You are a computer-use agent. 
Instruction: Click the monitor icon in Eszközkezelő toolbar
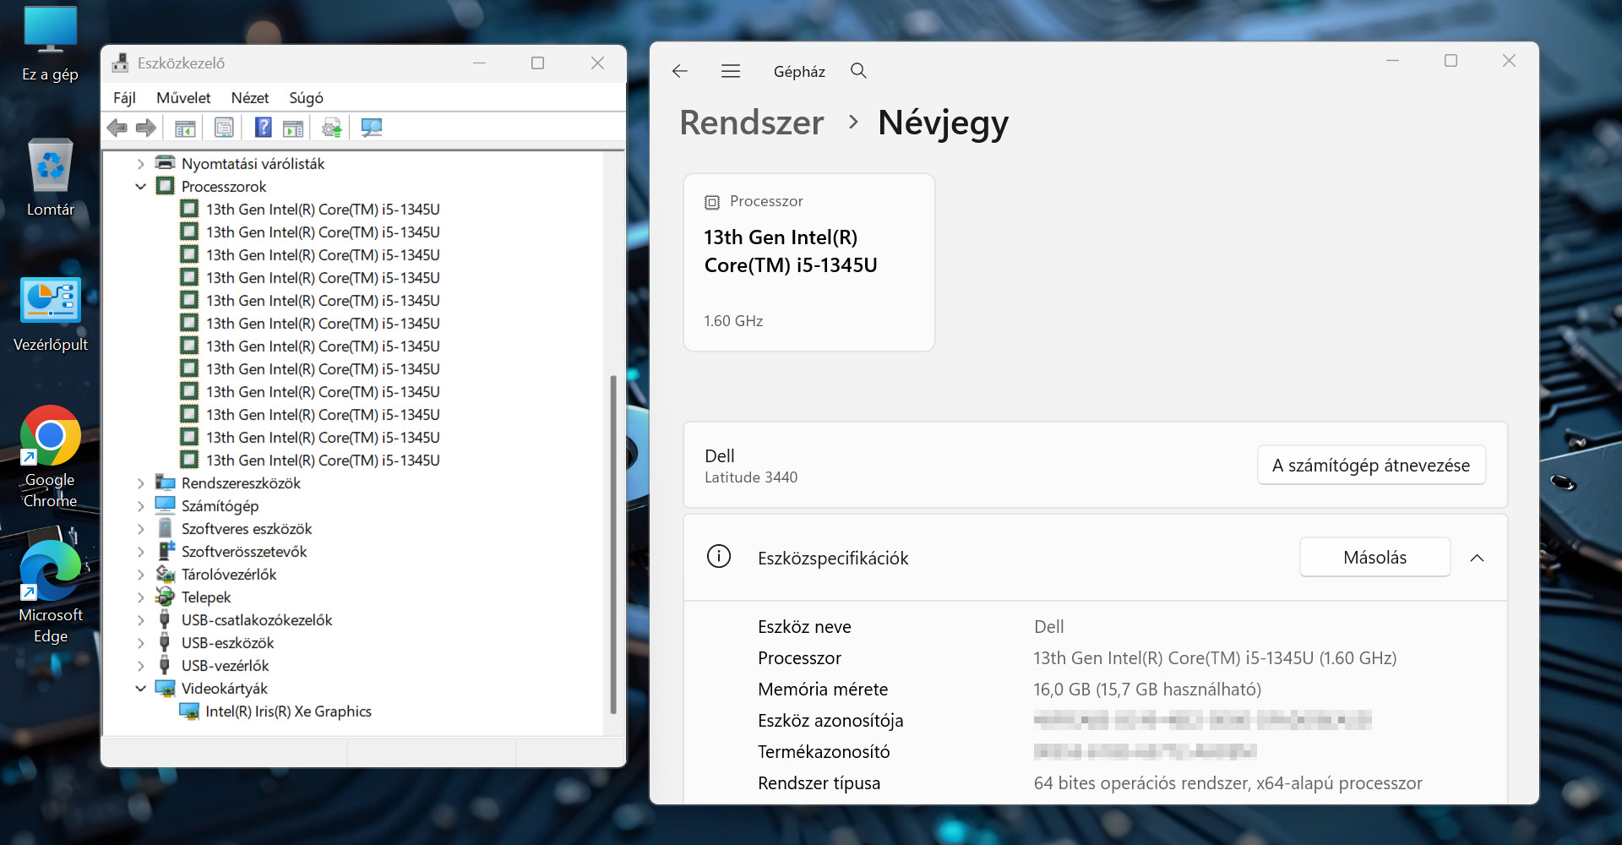point(372,128)
